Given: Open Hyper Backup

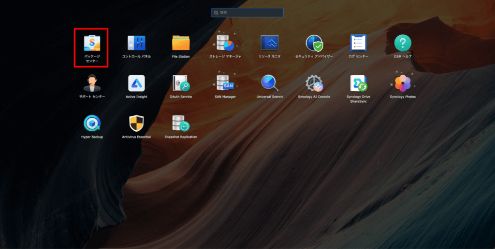Looking at the screenshot, I should [x=92, y=123].
